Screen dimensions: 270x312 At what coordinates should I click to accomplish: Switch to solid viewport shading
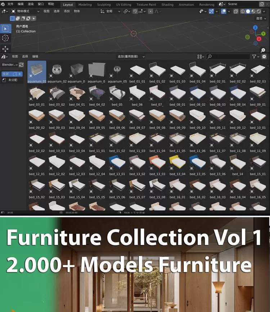[248, 11]
